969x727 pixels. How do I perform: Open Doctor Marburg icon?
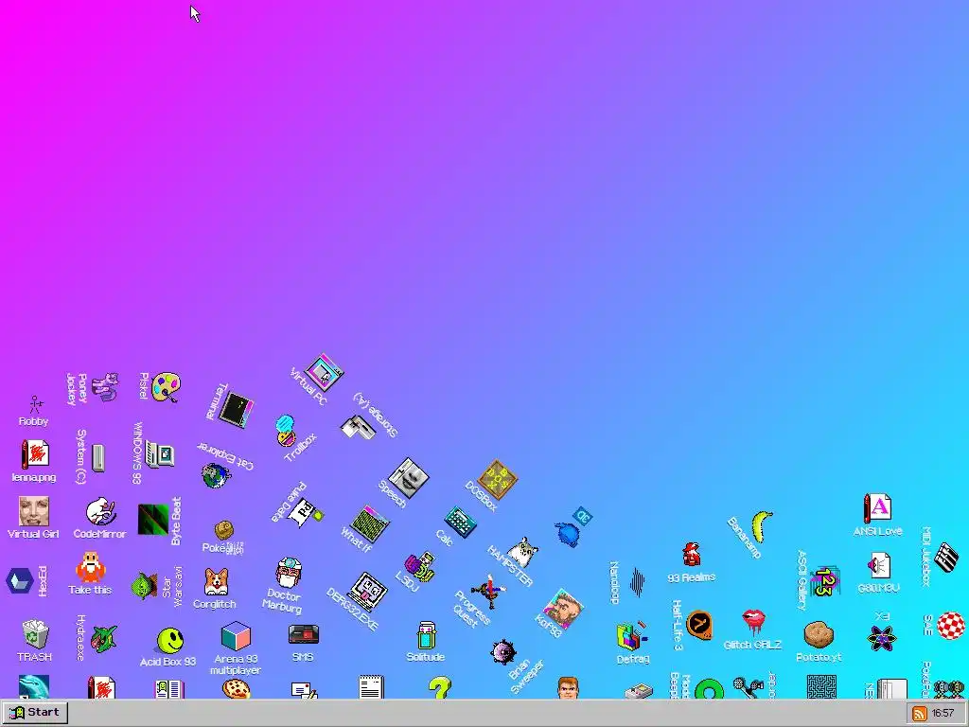pos(289,573)
